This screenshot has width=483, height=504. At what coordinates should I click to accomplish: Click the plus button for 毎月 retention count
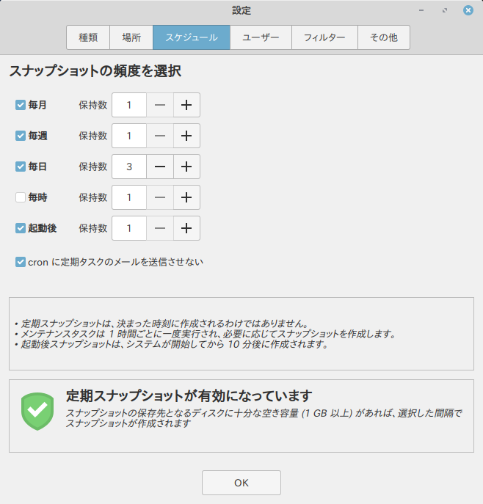click(186, 105)
